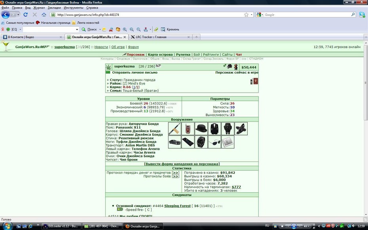
Task: Click the Кремень toolbar button
Action: click(x=170, y=29)
